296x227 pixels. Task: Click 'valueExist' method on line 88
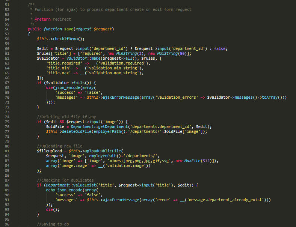pos(85,185)
